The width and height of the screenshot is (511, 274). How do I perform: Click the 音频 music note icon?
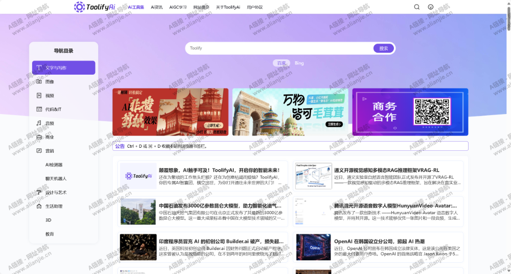click(x=39, y=123)
